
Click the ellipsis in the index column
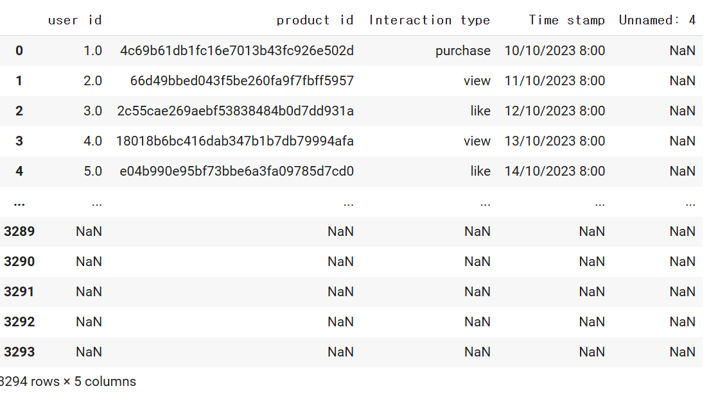[19, 203]
